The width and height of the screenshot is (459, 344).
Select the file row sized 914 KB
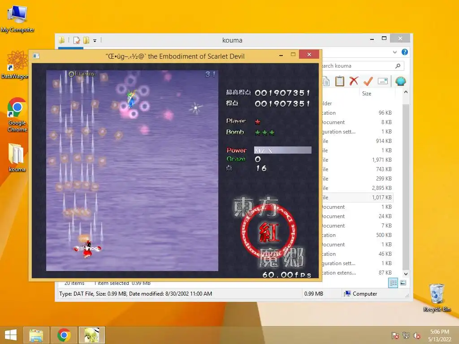pos(357,141)
